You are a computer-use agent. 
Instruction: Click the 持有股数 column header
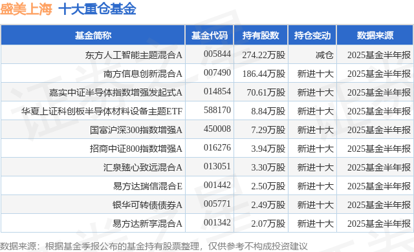(x=261, y=36)
